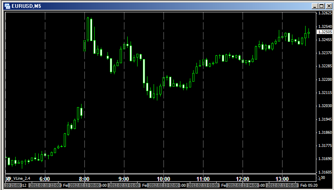Image resolution: width=334 pixels, height=190 pixels.
Task: Click the 1.31860 price scale label
Action: coord(324,132)
